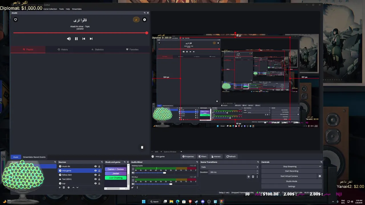Increase transition duration with up arrow
This screenshot has height=205, width=365.
[257, 171]
